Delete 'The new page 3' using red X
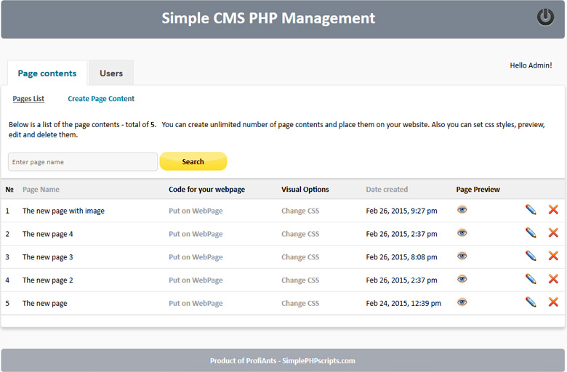The height and width of the screenshot is (372, 567). (x=553, y=256)
